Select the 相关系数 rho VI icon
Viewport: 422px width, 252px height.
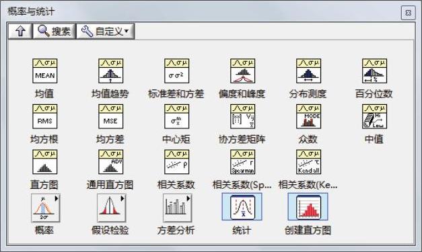[176, 162]
